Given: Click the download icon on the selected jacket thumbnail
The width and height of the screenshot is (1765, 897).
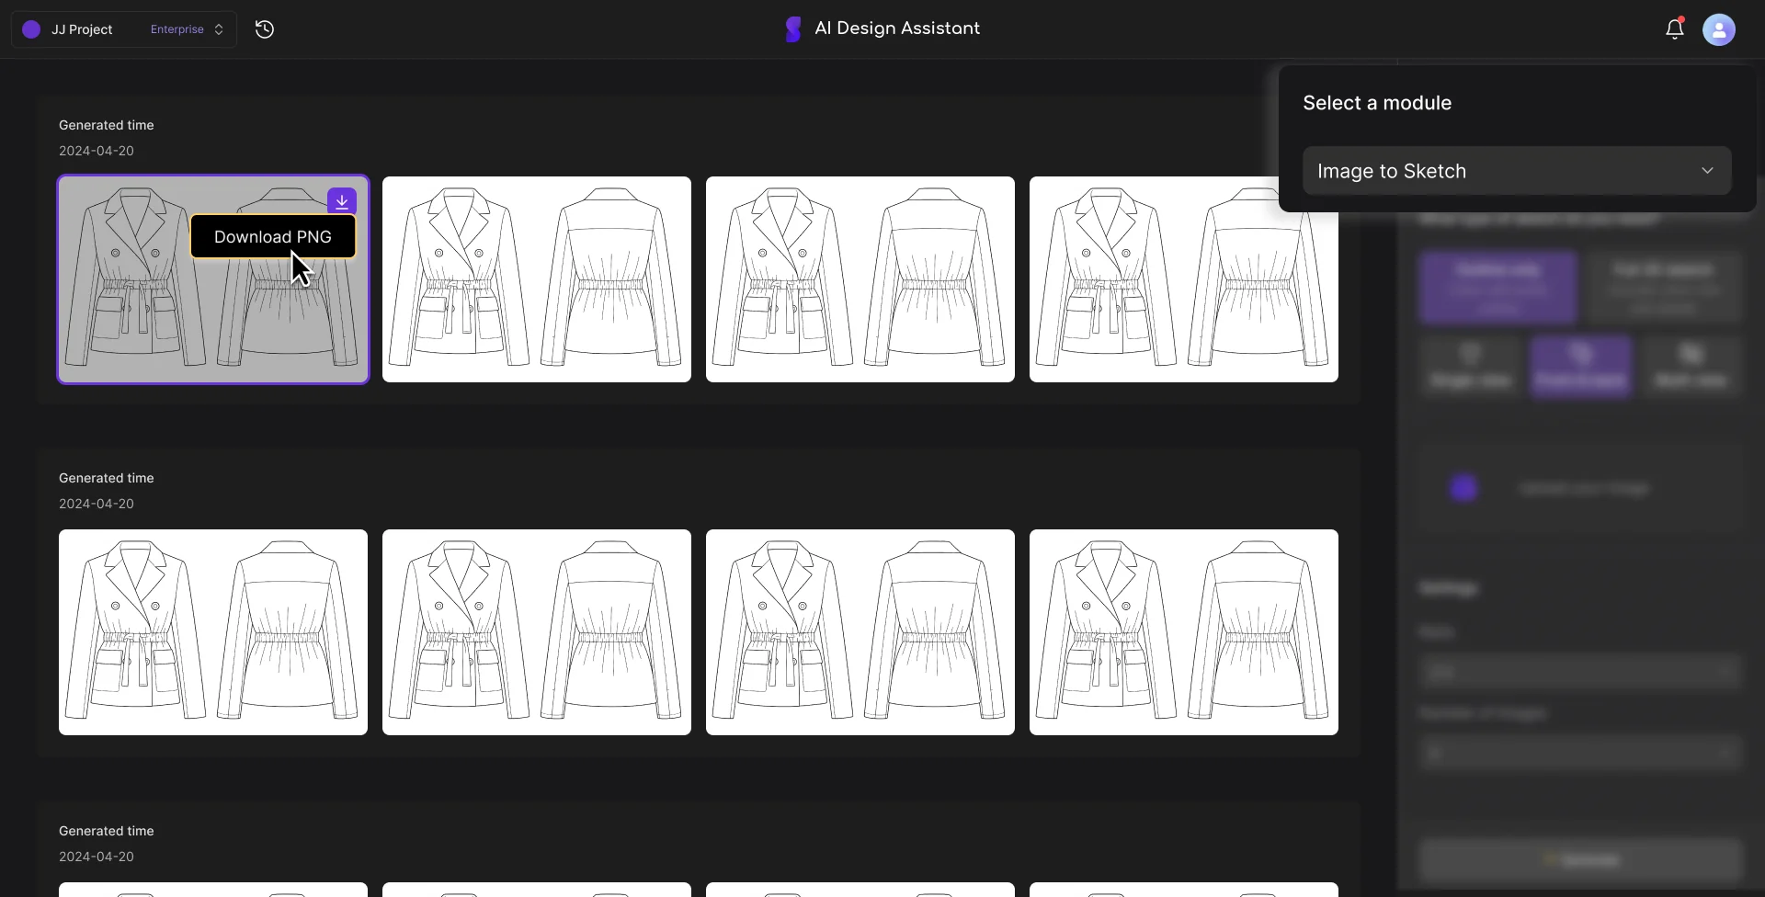Looking at the screenshot, I should point(341,201).
